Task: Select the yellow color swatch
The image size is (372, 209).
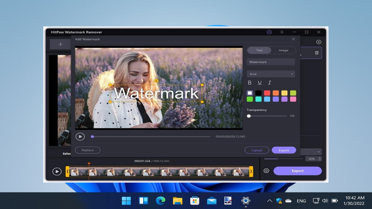Action: click(x=285, y=93)
